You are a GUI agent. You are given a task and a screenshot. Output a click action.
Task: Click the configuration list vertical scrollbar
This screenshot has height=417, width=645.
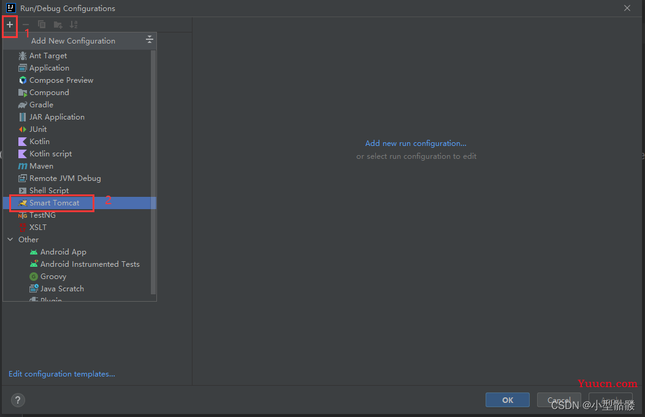(153, 172)
